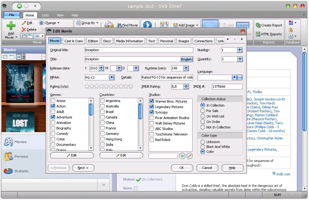Check the Canada country checkbox
This screenshot has width=309, height=200.
[102, 117]
